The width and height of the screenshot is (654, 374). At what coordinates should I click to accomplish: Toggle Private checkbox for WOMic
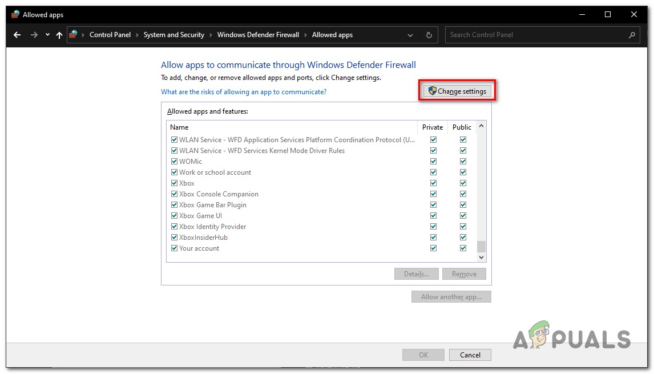tap(433, 162)
